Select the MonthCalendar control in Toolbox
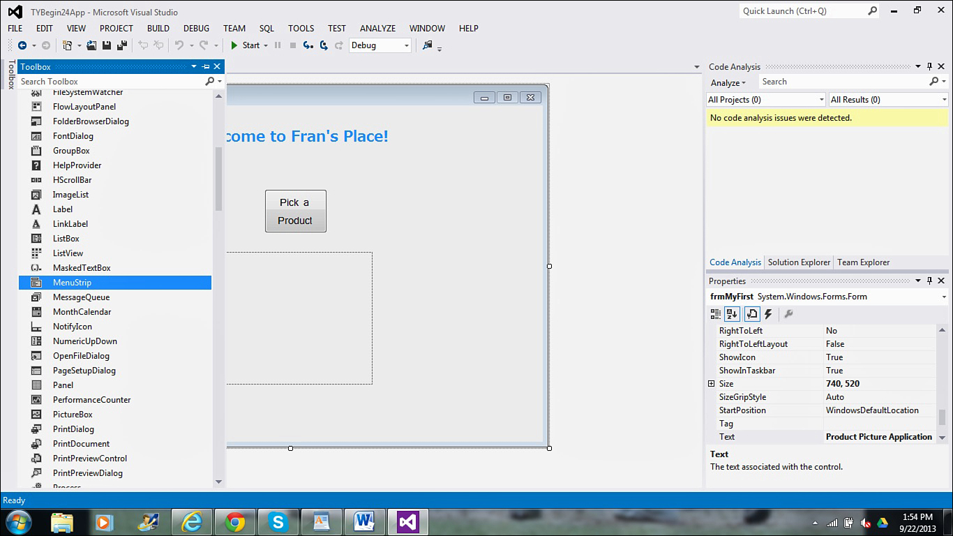This screenshot has height=536, width=953. tap(115, 312)
